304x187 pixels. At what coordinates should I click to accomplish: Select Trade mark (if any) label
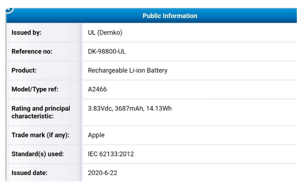(x=40, y=135)
